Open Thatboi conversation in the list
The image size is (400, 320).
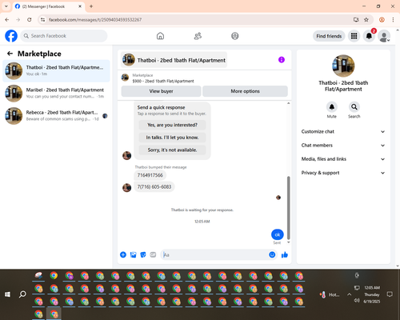coord(56,70)
